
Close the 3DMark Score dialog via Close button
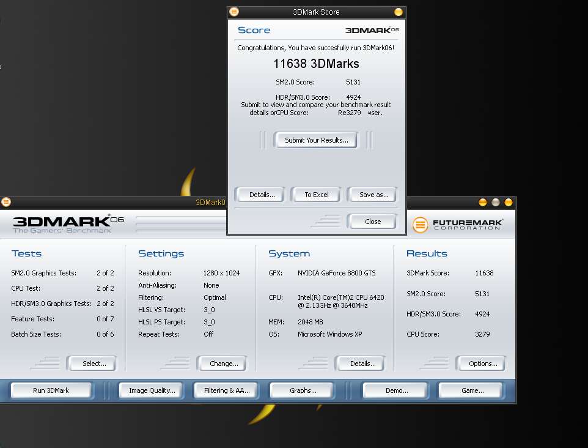[x=372, y=222]
